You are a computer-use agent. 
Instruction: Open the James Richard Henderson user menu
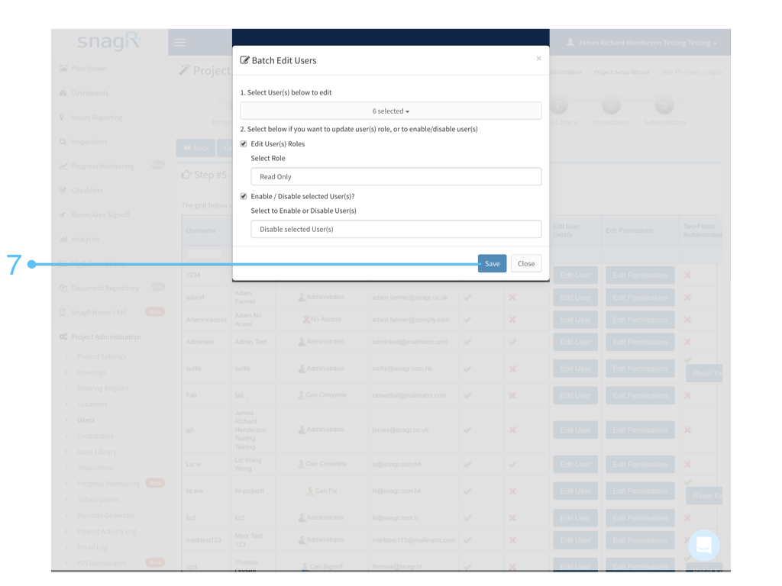(641, 43)
